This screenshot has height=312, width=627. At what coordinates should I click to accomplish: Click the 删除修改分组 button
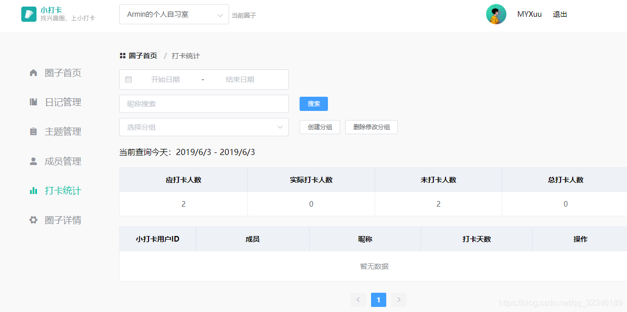pos(372,127)
